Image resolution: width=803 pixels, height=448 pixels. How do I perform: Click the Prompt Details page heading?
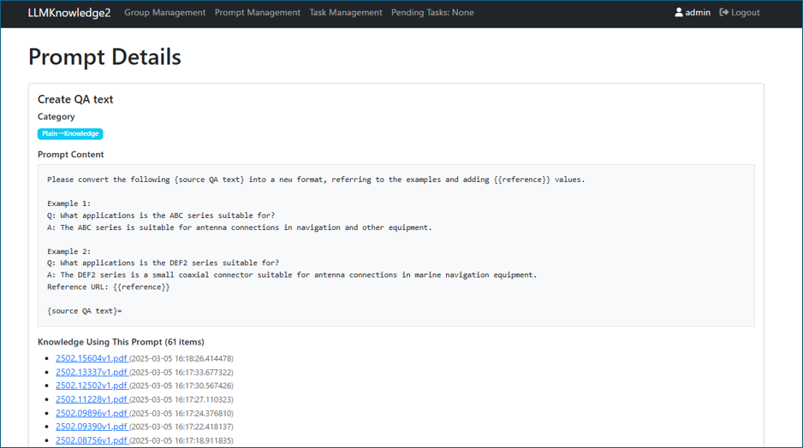click(104, 57)
